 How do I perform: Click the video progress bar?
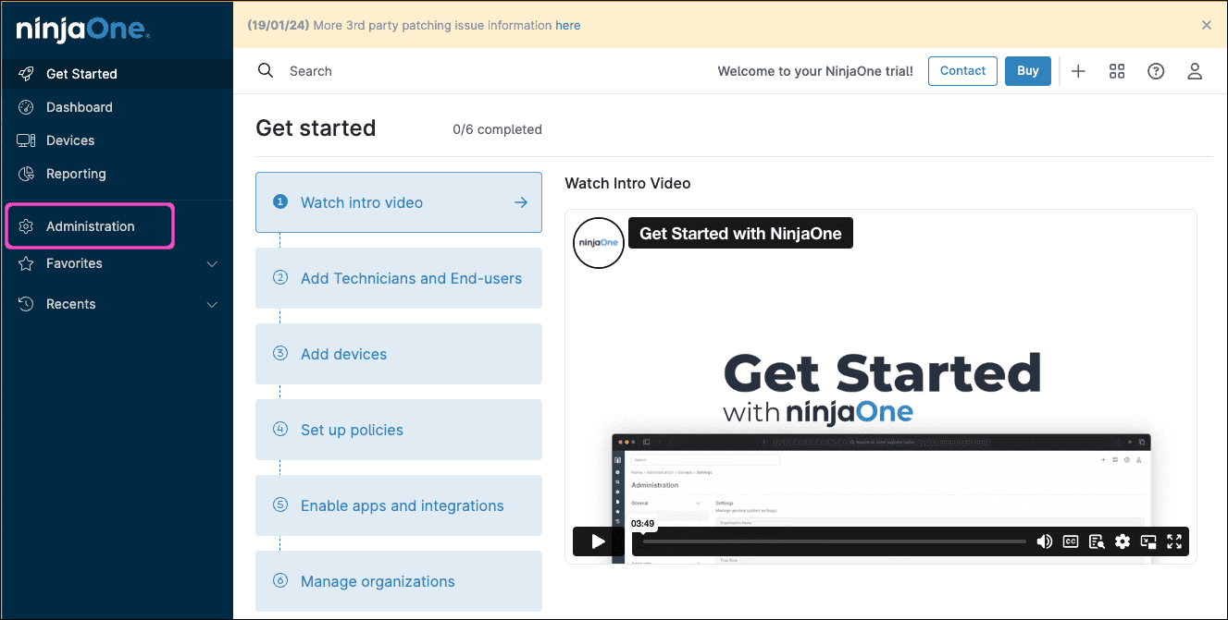coord(833,541)
